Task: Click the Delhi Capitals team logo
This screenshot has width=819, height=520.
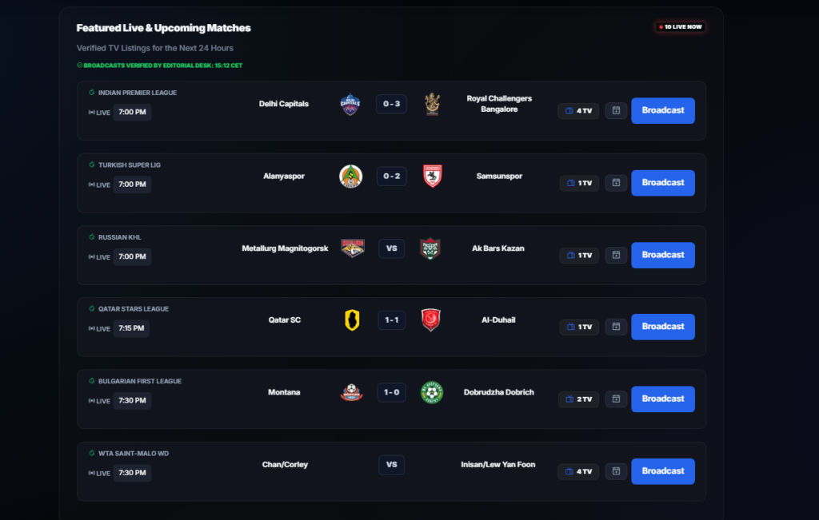Action: click(x=350, y=105)
